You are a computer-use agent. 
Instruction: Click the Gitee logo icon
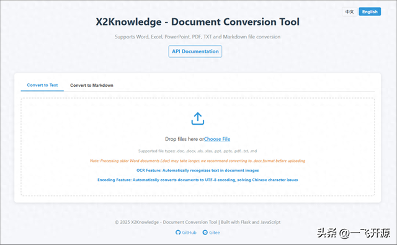[205, 233]
